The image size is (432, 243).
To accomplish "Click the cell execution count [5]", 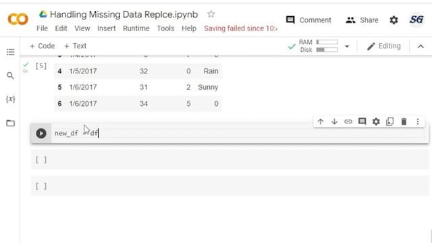I will tap(41, 66).
